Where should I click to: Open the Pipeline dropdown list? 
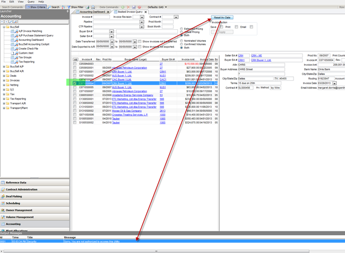[x=142, y=22]
